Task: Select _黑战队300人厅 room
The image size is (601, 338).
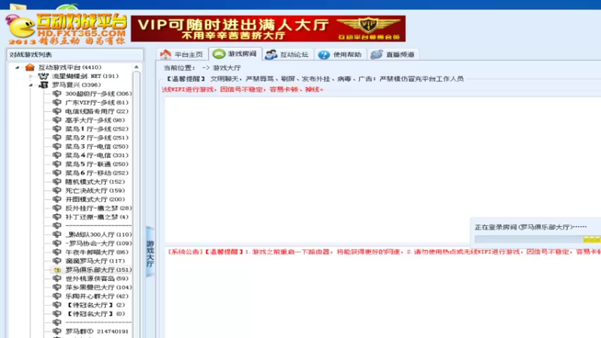Action: (98, 234)
